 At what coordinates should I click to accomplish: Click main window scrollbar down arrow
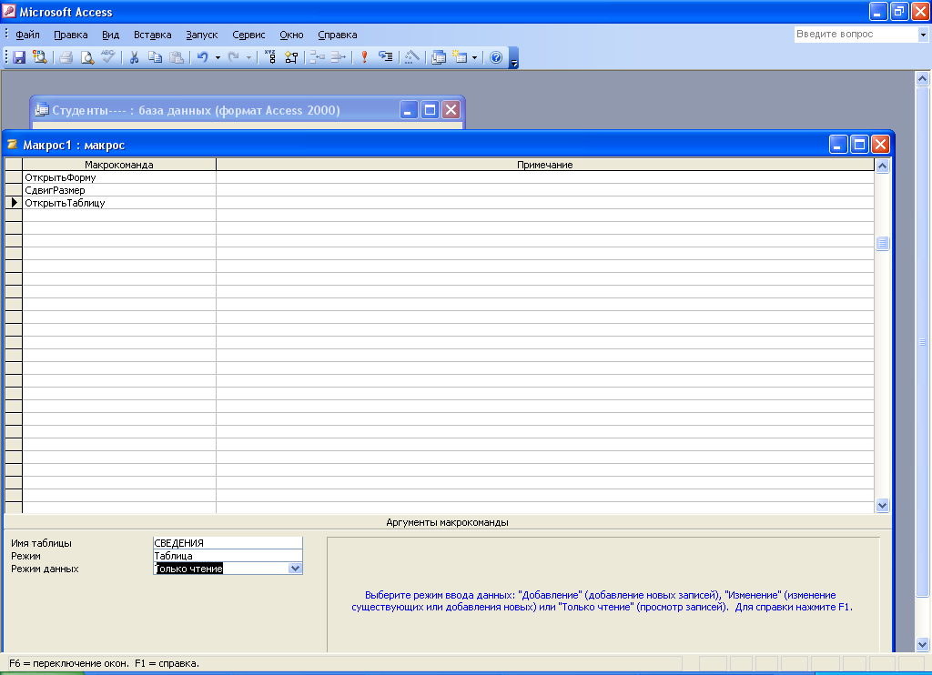(922, 644)
